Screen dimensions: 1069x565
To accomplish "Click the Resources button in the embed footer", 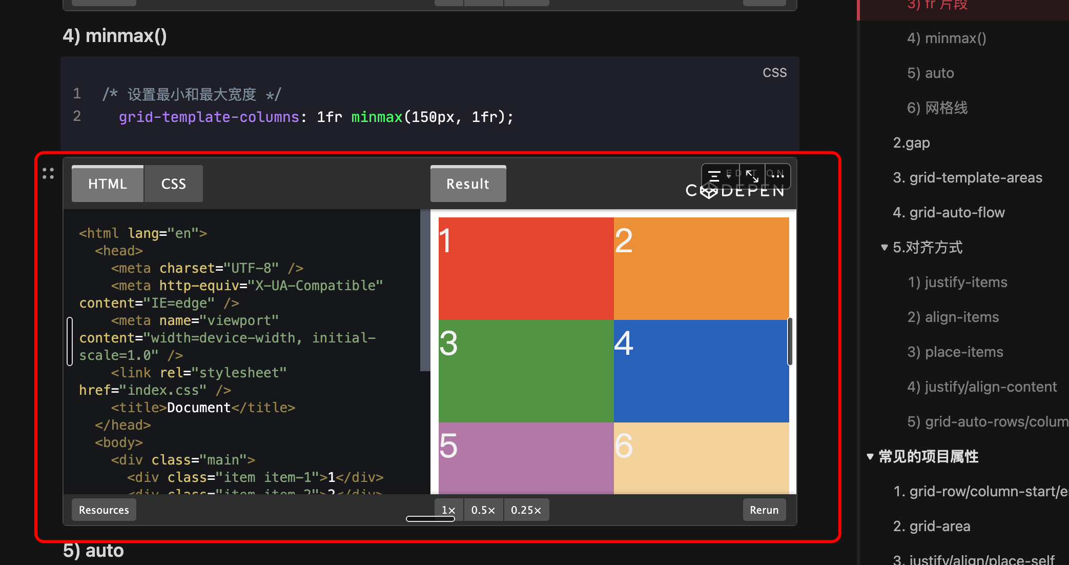I will [104, 510].
